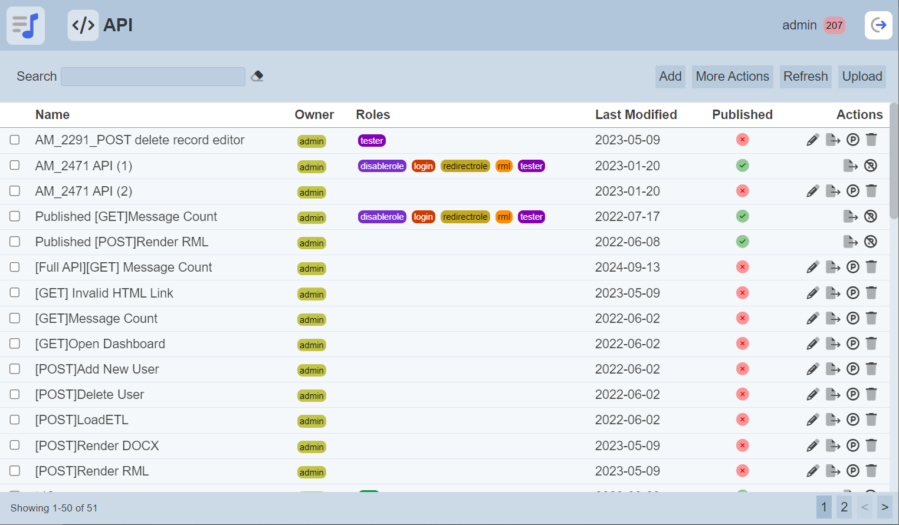Clear search with the eraser icon
Screen dimensions: 899x525
tap(257, 76)
